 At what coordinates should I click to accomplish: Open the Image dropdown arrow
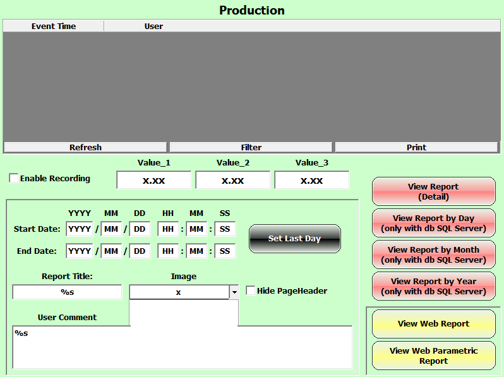click(234, 292)
